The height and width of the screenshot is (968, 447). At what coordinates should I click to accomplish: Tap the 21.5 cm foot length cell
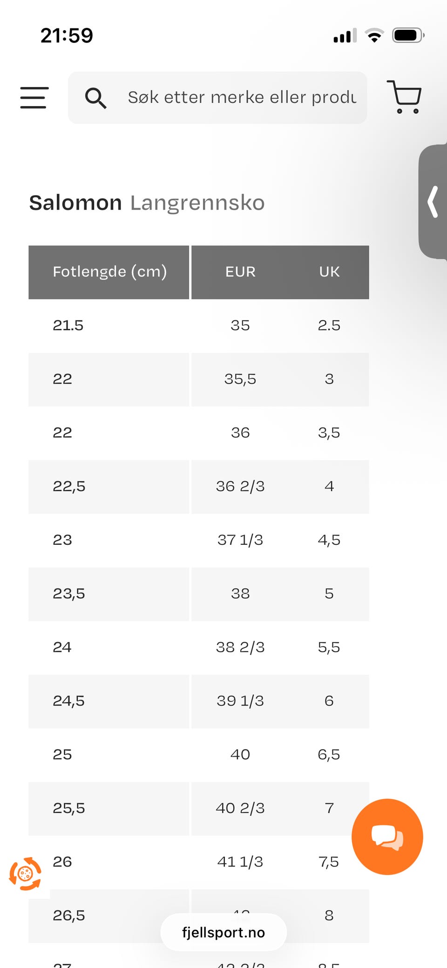pos(109,325)
